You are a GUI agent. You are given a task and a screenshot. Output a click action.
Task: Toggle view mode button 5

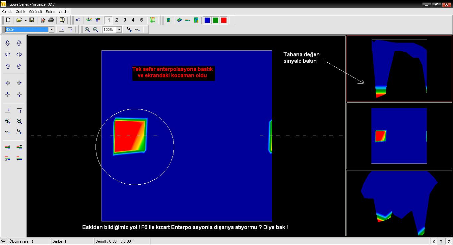(x=141, y=20)
